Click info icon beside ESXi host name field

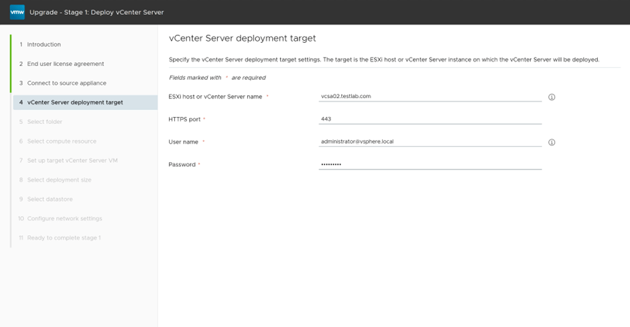click(552, 97)
